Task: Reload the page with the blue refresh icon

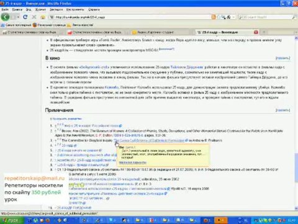Action: tap(25, 17)
